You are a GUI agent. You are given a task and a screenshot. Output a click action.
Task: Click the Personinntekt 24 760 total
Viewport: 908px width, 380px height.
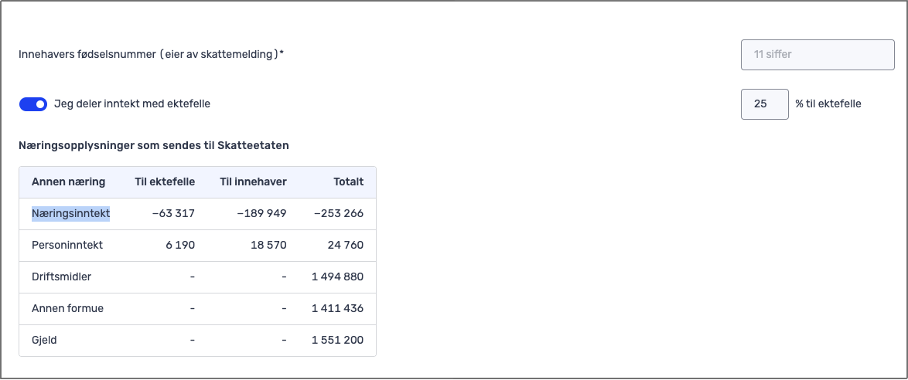pos(345,246)
